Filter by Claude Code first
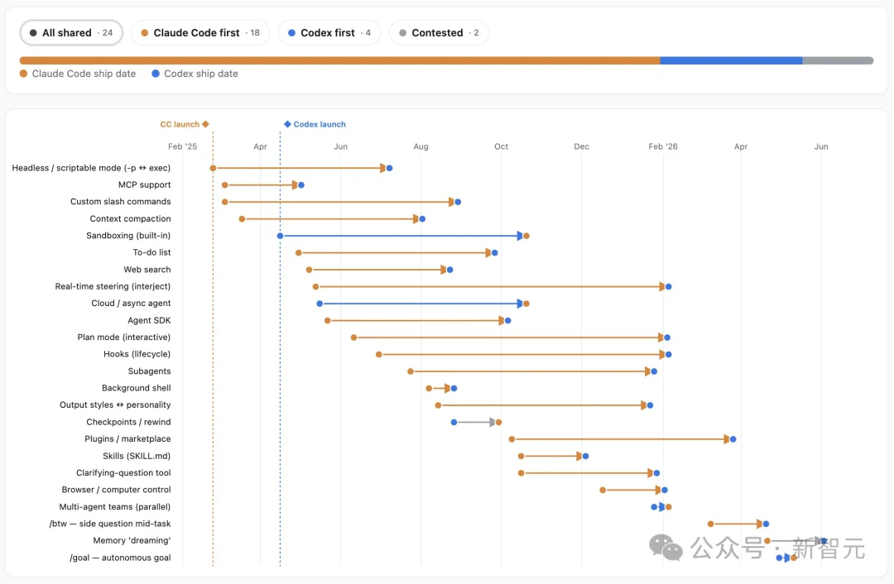This screenshot has height=584, width=894. tap(200, 33)
